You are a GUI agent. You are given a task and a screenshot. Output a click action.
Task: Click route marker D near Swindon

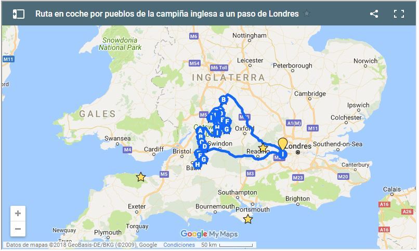click(x=204, y=147)
